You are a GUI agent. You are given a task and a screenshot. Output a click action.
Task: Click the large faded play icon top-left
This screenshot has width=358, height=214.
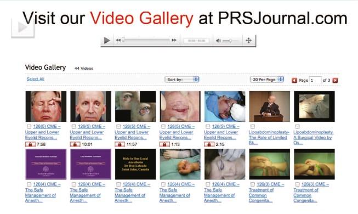(x=23, y=27)
